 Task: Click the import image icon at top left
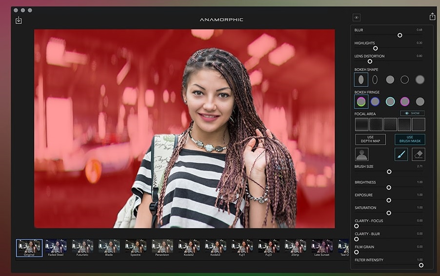[x=19, y=20]
